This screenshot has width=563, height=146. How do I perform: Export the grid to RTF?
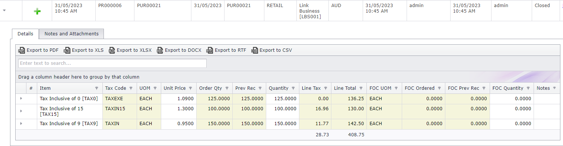[x=226, y=50]
